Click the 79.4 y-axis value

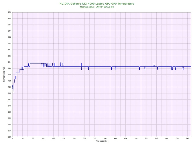coord(10,68)
